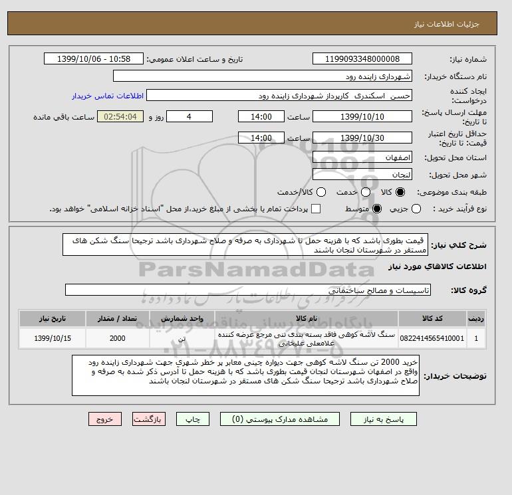Click the پاسخ به نیاز button
Image resolution: width=512 pixels, height=495 pixels.
[x=384, y=419]
